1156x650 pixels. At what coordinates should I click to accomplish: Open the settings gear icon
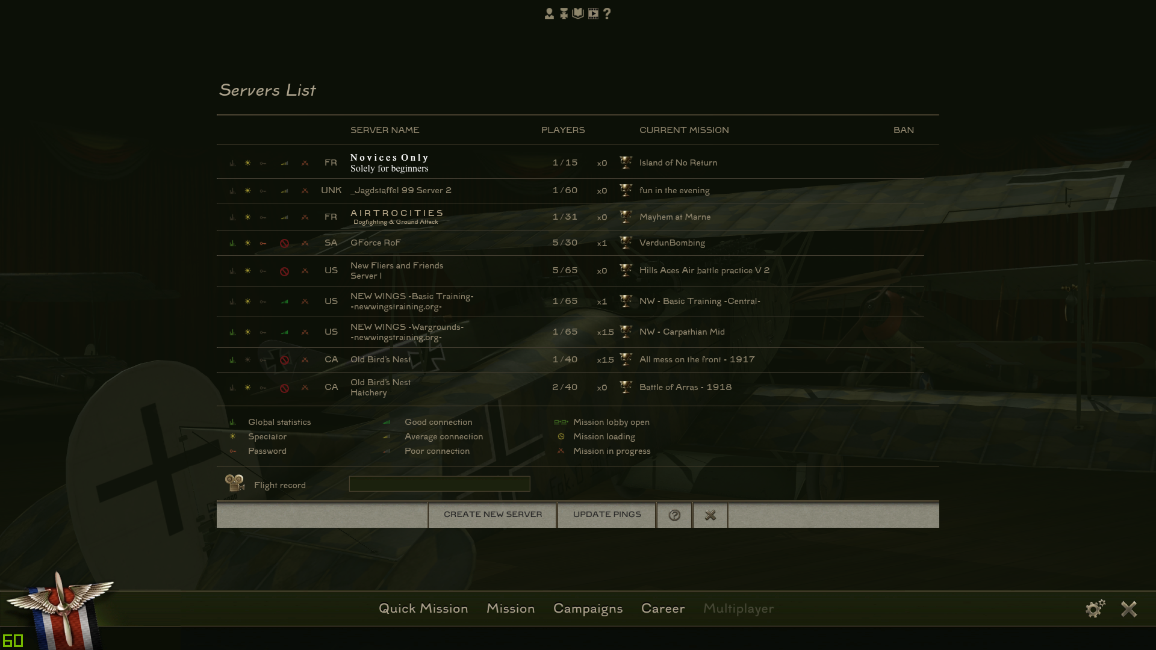pyautogui.click(x=1095, y=608)
